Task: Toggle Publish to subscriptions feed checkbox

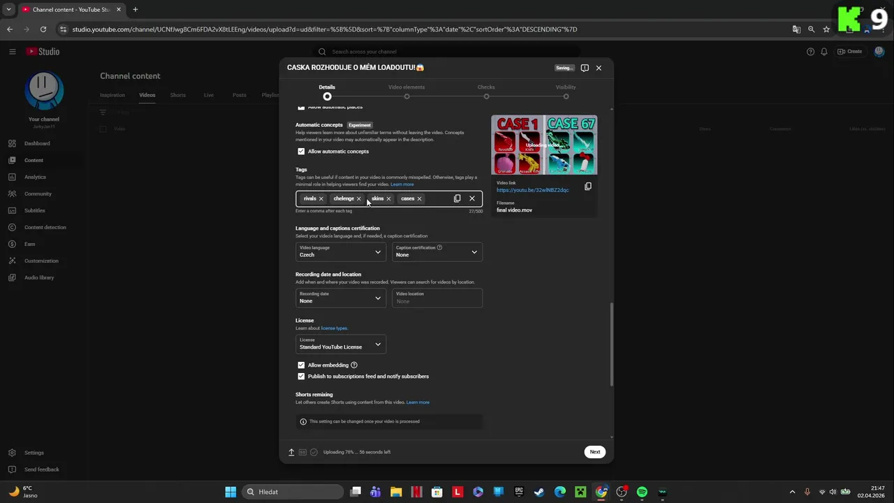Action: pyautogui.click(x=301, y=377)
